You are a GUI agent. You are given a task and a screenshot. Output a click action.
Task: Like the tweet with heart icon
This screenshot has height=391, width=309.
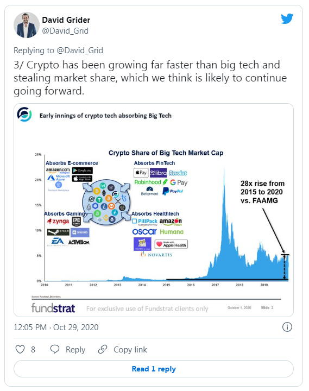pyautogui.click(x=20, y=349)
